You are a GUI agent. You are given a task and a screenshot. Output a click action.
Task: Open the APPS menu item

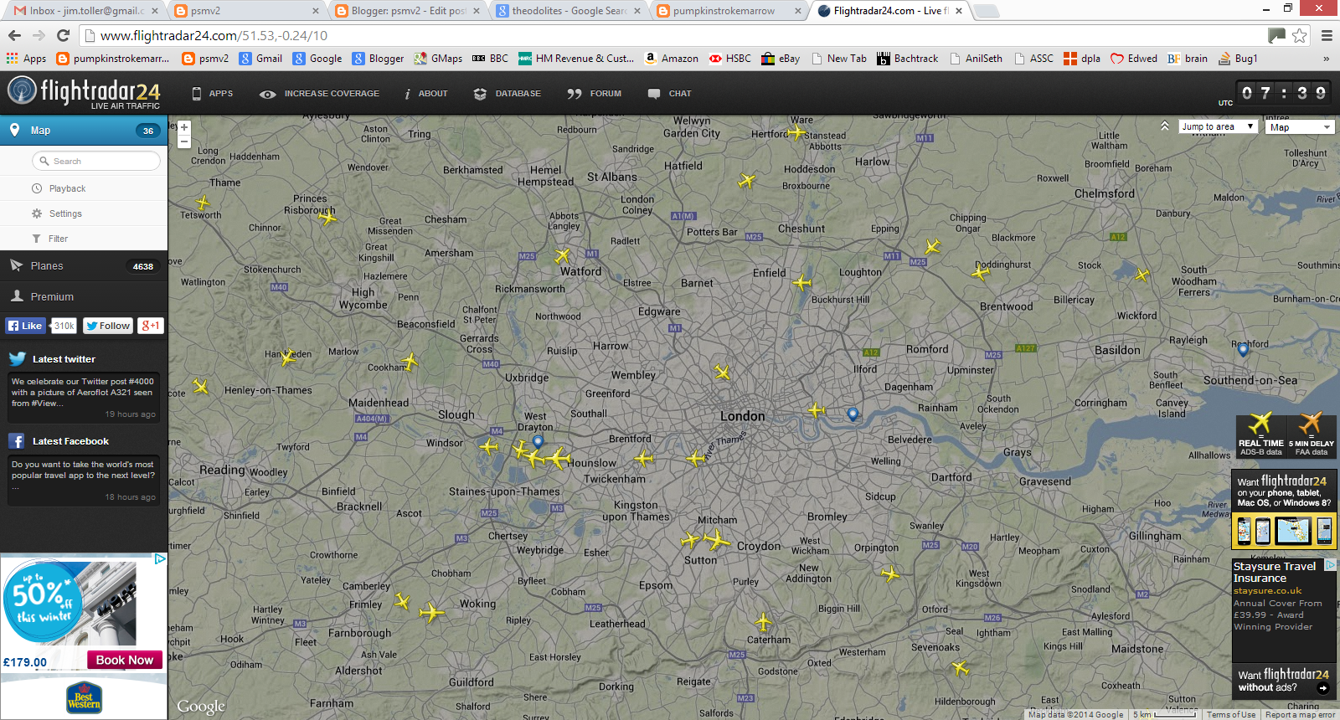pos(212,94)
